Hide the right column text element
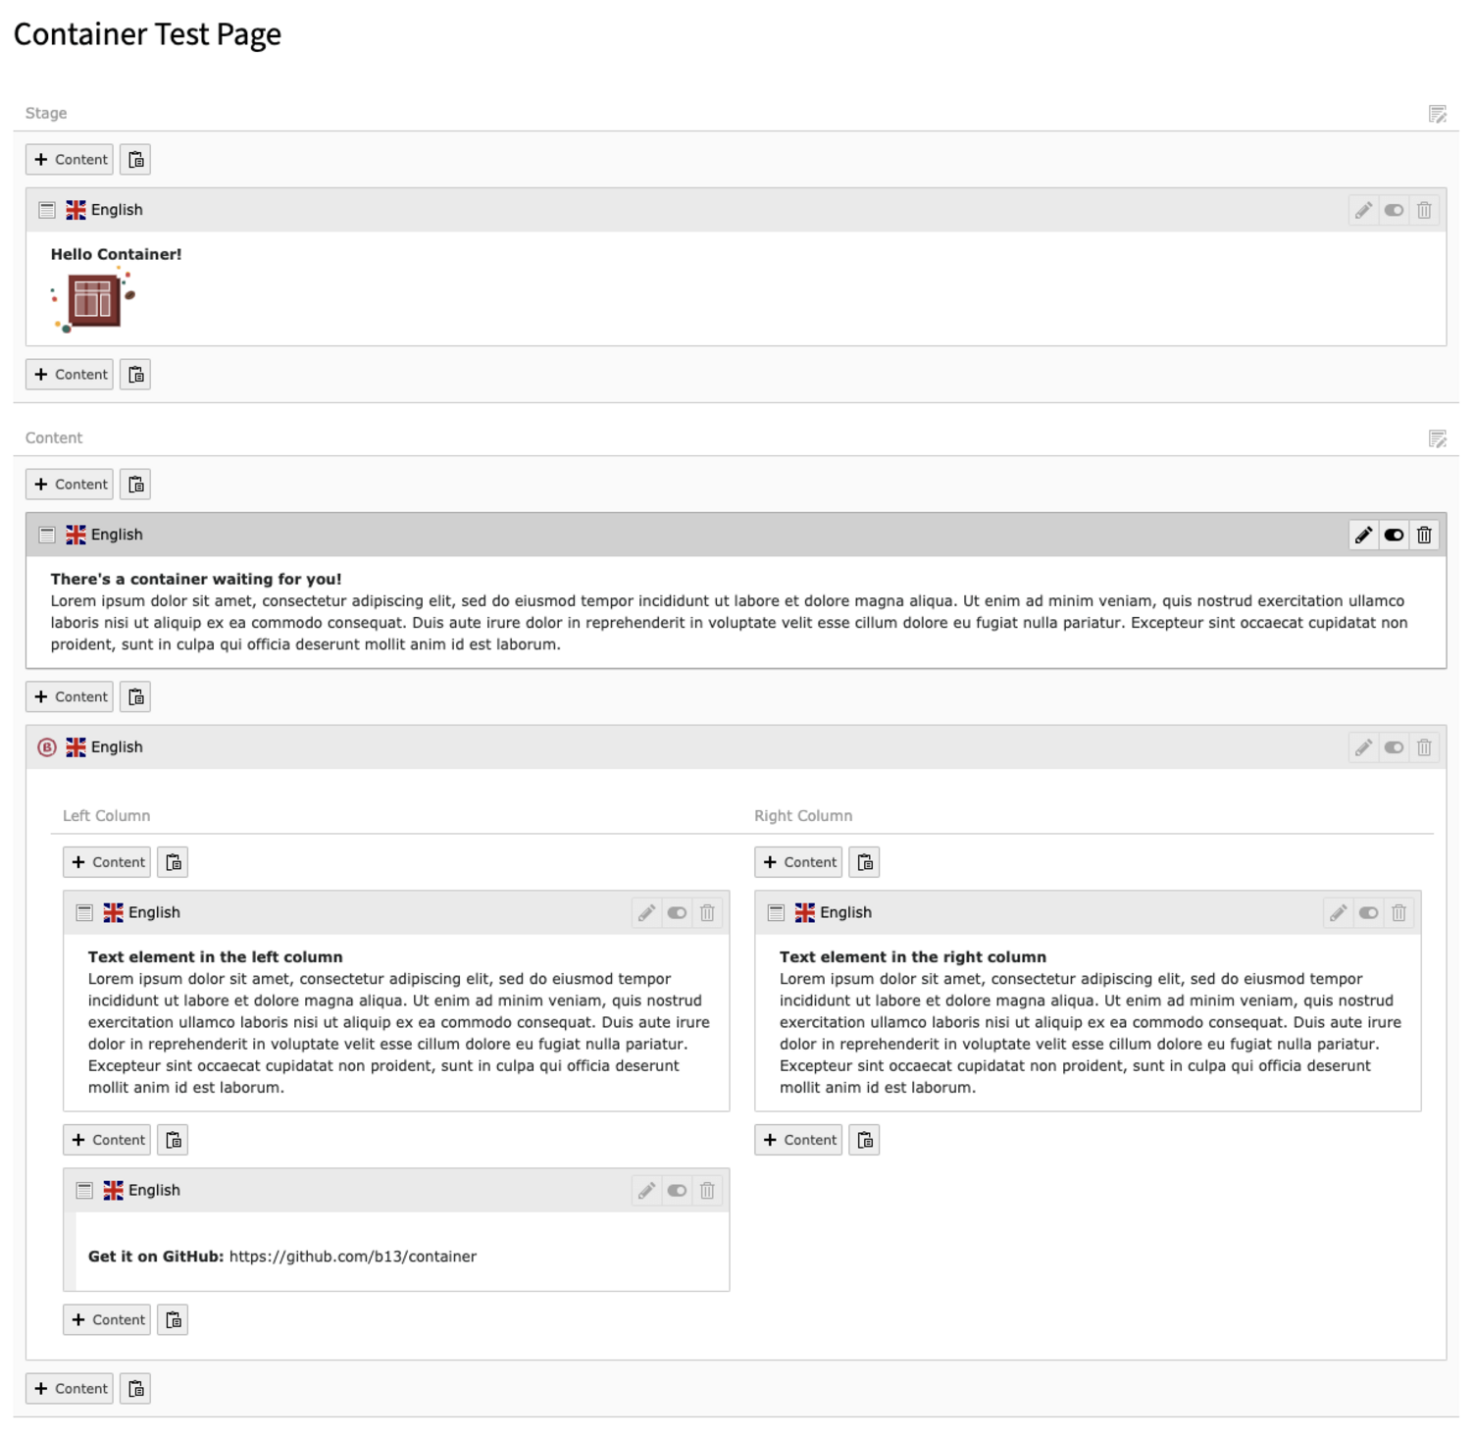Viewport: 1475px width, 1438px height. 1368,912
